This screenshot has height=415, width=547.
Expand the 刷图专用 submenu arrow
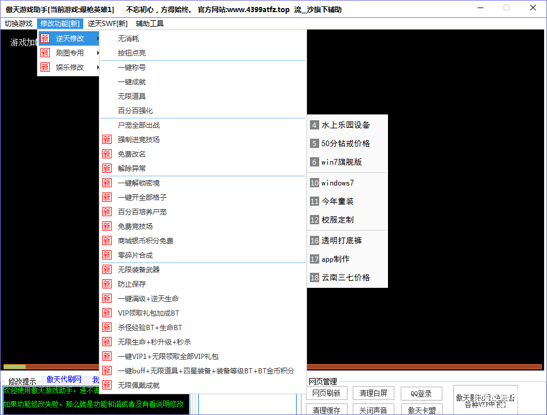coord(98,53)
